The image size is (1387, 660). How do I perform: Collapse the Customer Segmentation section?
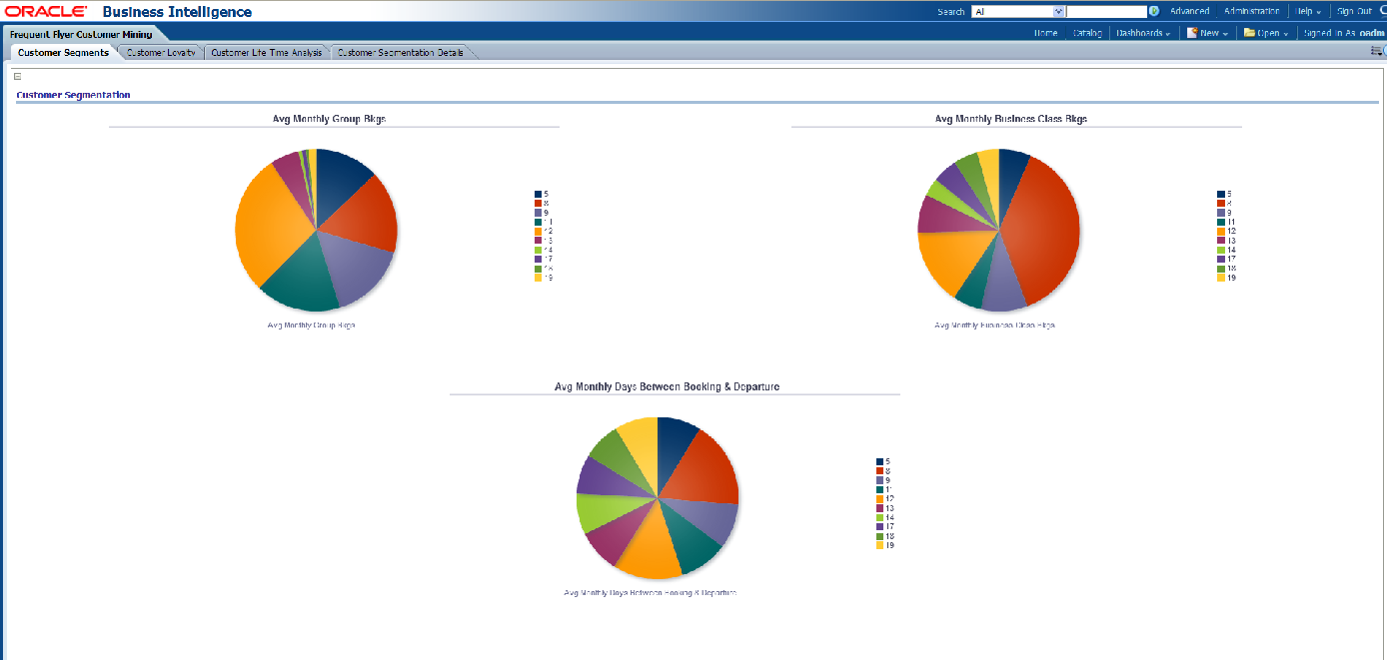pos(18,76)
